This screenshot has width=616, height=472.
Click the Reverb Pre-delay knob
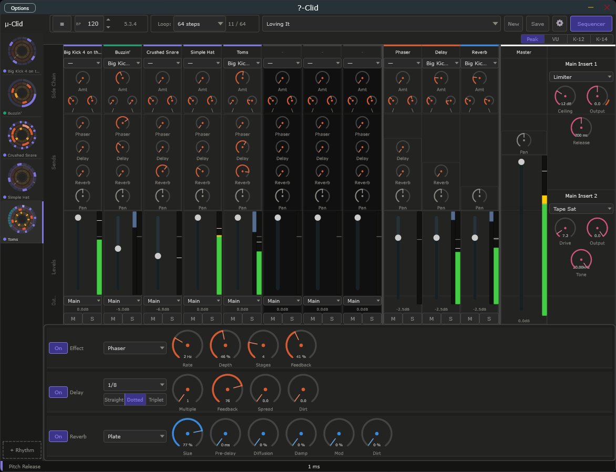tap(225, 434)
